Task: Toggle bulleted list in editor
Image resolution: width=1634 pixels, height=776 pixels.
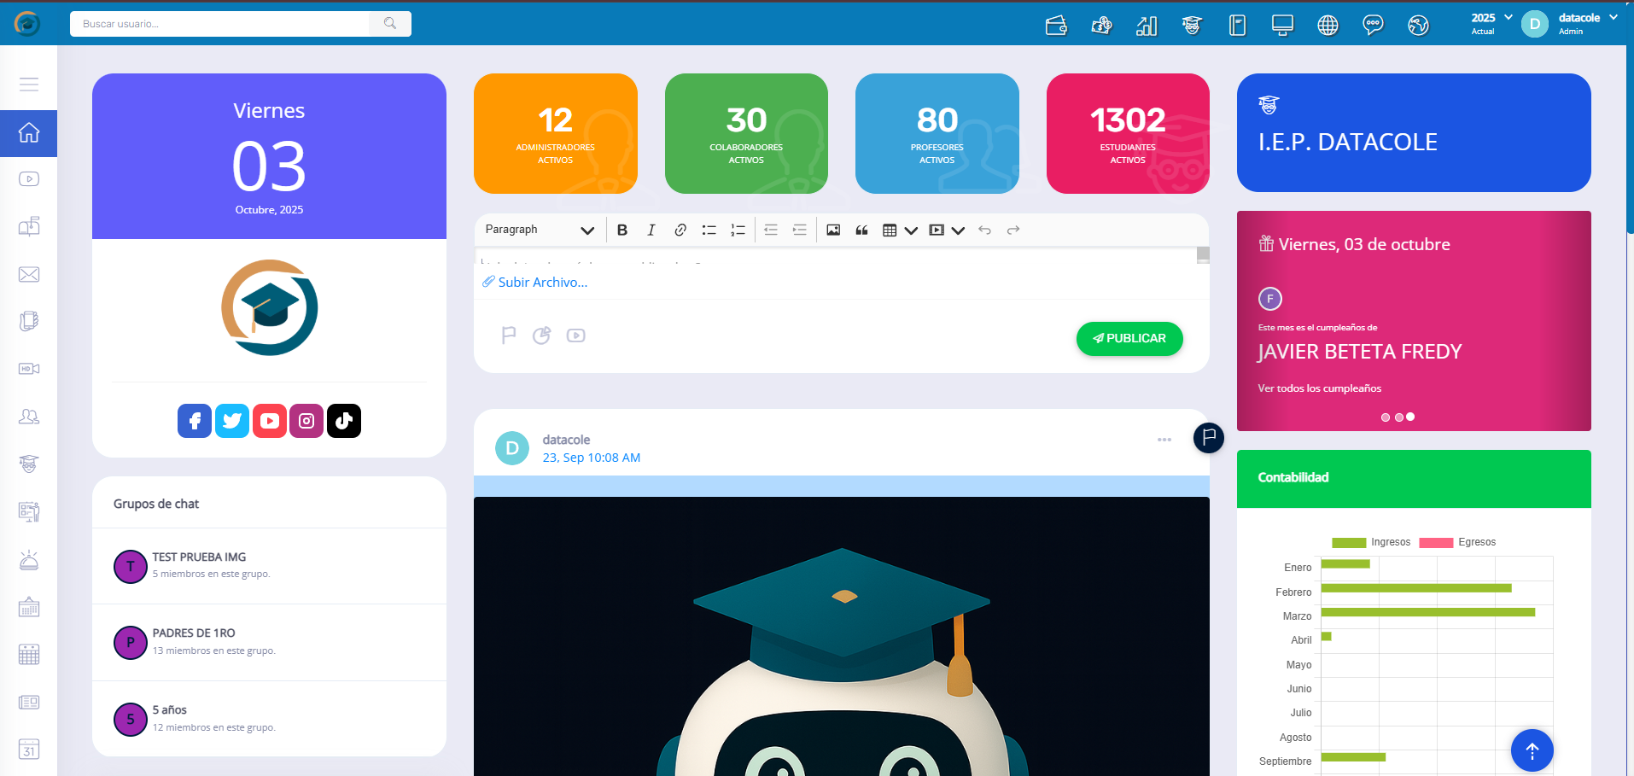Action: (x=709, y=230)
